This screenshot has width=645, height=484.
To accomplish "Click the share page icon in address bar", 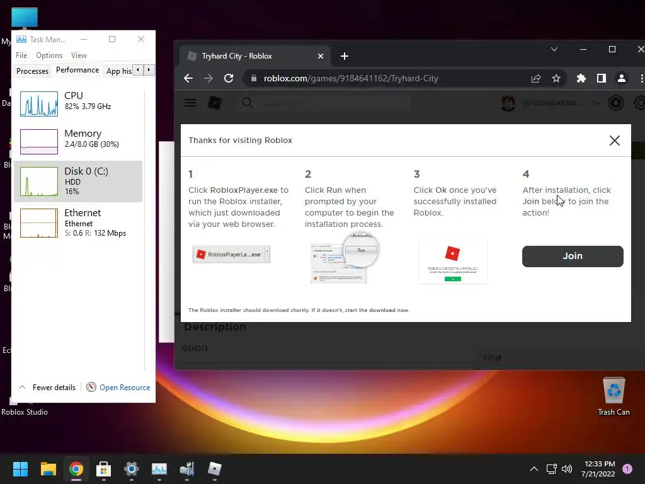I will click(x=536, y=78).
